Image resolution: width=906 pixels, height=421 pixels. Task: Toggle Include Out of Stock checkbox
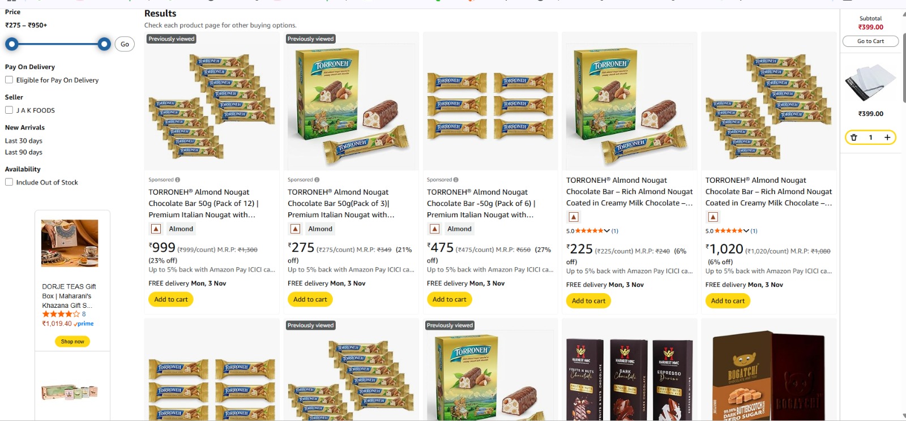(x=9, y=182)
